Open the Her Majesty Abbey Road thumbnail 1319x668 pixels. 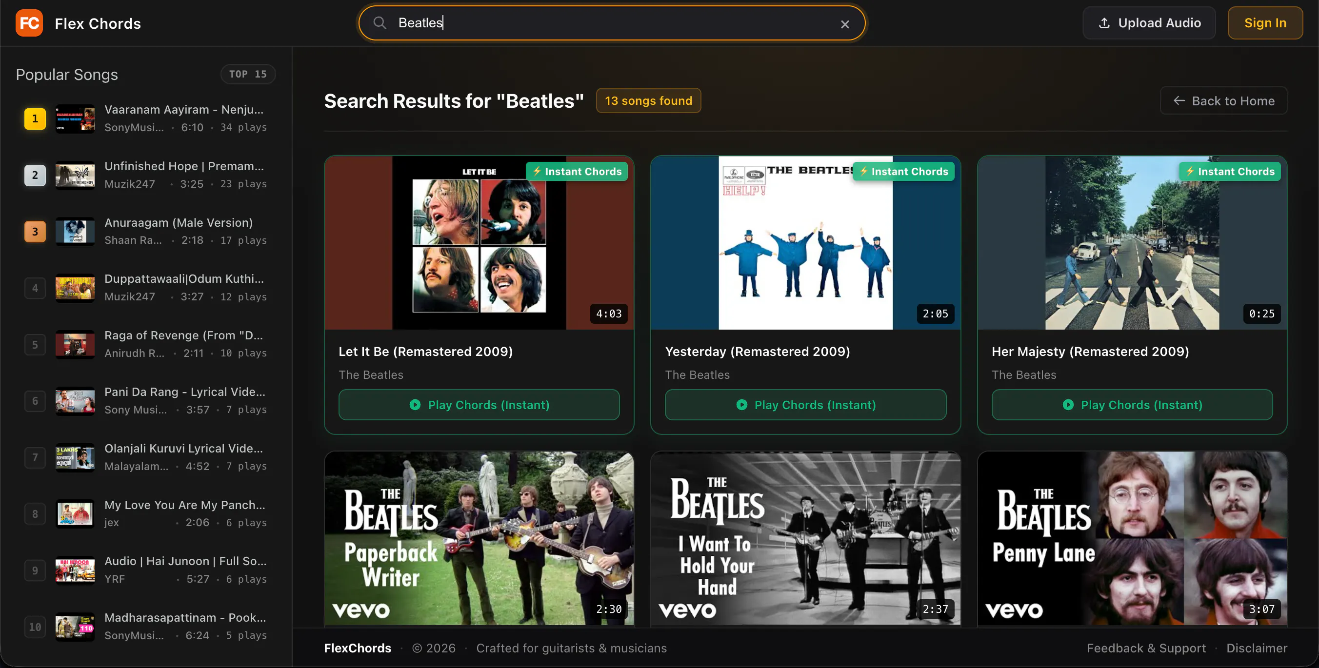(1132, 243)
